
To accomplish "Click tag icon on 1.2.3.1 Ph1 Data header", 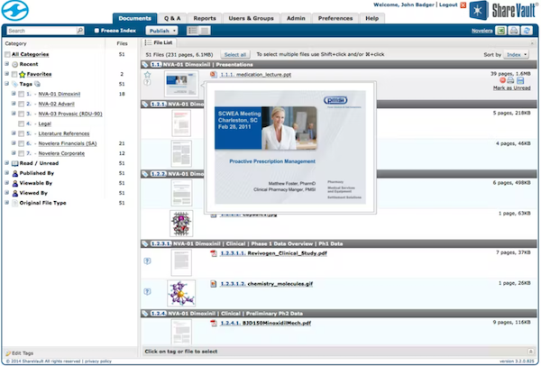I will [x=145, y=244].
